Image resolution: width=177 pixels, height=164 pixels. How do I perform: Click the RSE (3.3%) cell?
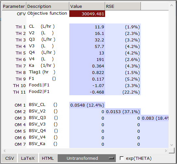point(123,85)
